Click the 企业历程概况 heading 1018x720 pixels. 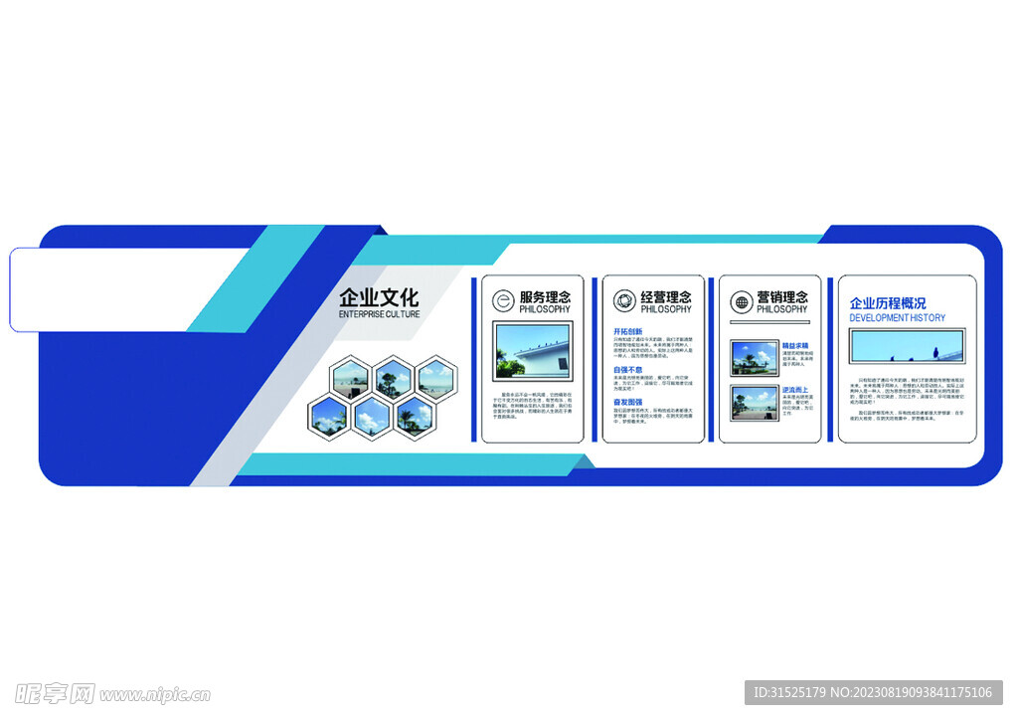[x=888, y=303]
